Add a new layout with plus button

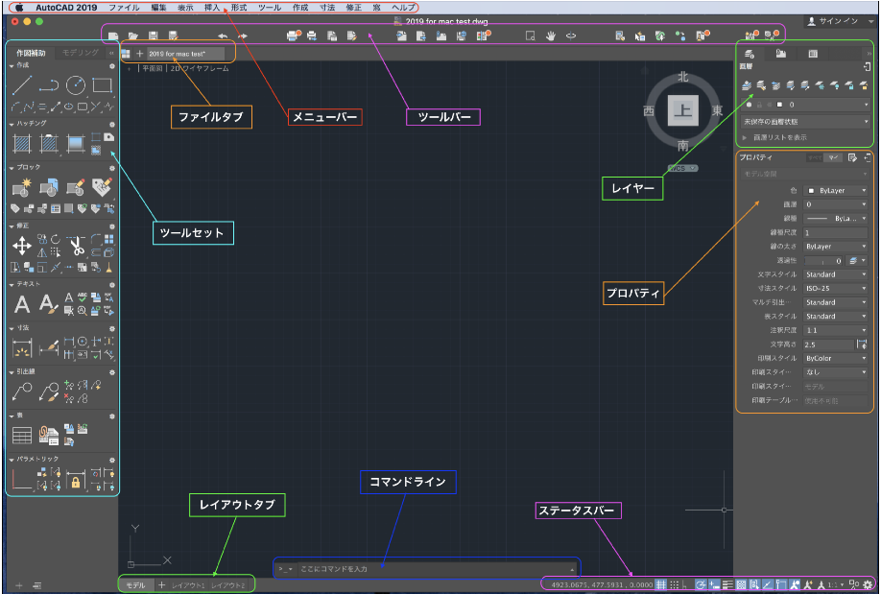tap(162, 585)
